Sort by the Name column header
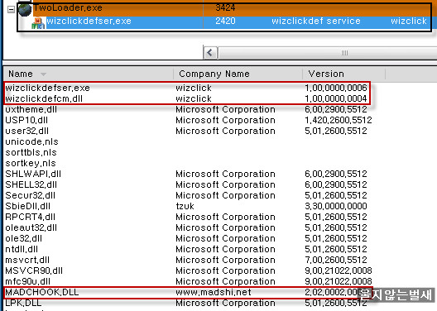Screen dimensions: 437x311 88,74
